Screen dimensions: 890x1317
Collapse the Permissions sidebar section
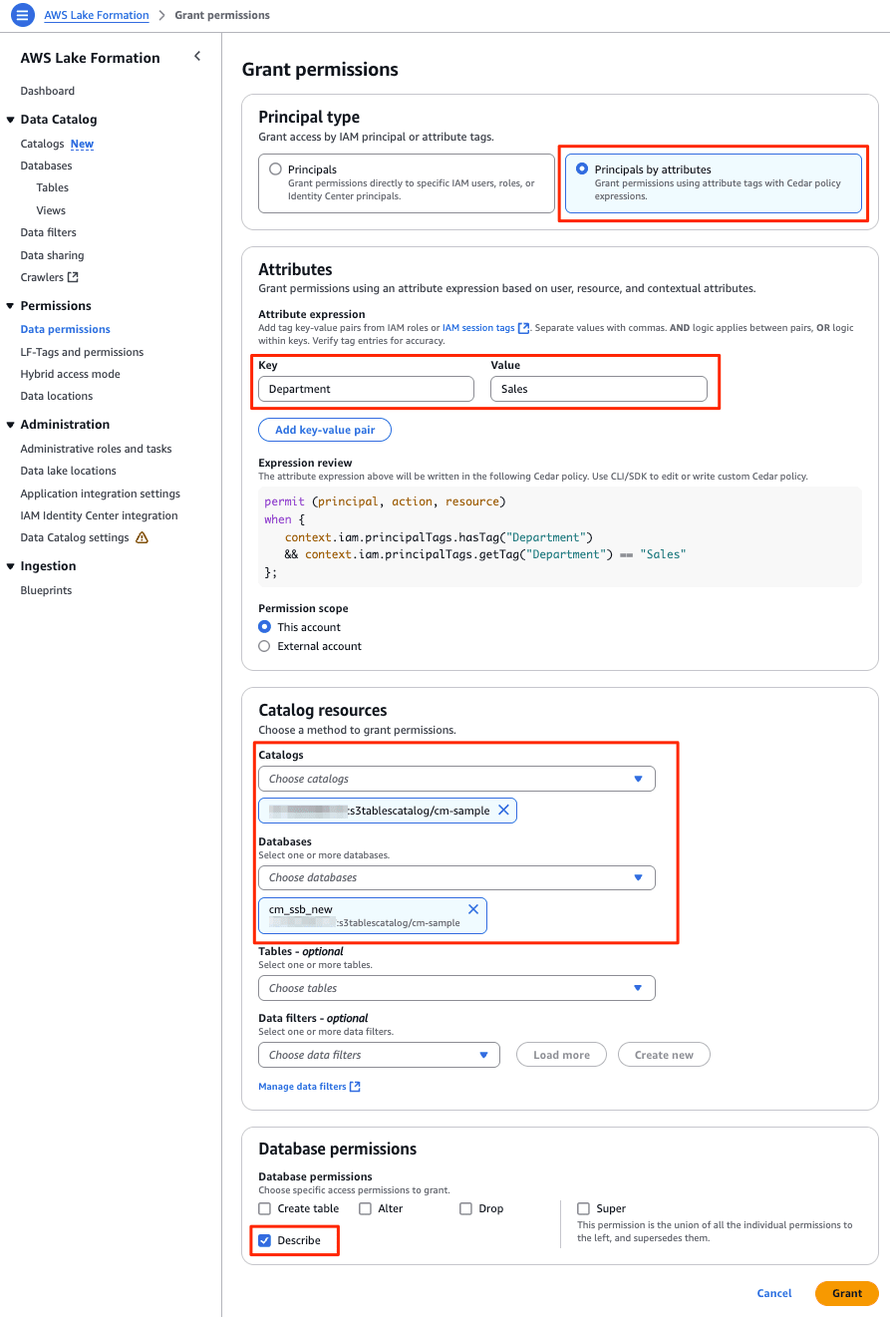coord(11,306)
